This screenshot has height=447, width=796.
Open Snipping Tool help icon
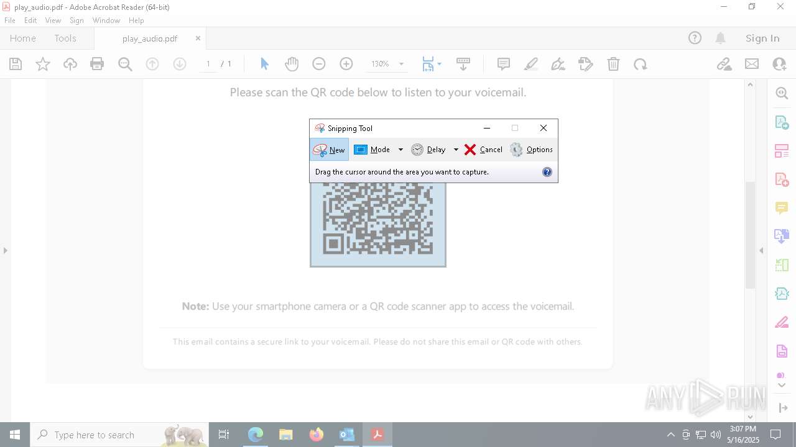tap(547, 172)
